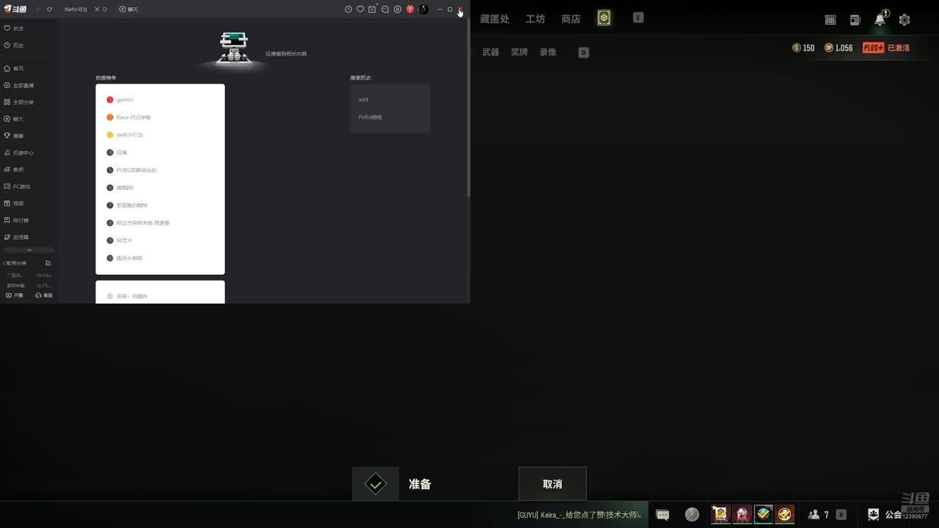Switch to the 工坊 tab
Screen dimensions: 939x528
point(536,19)
